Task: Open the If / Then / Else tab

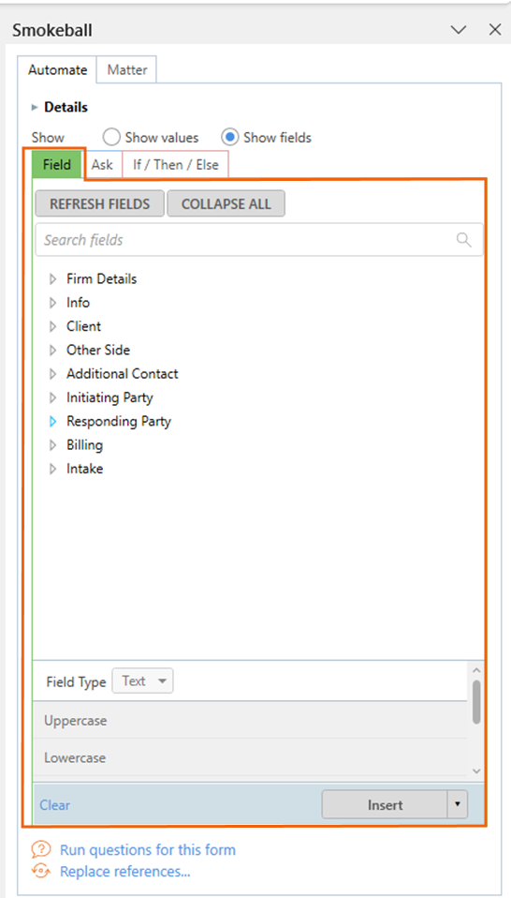Action: click(175, 165)
